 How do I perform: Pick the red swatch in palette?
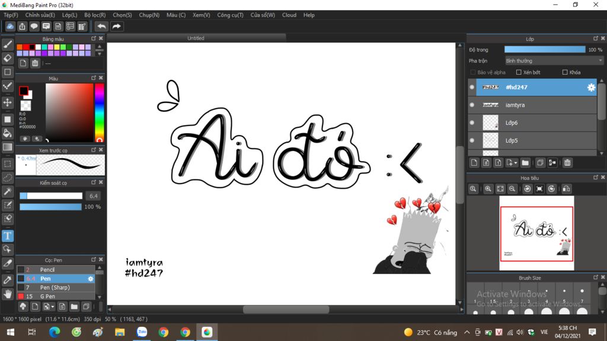pos(25,47)
